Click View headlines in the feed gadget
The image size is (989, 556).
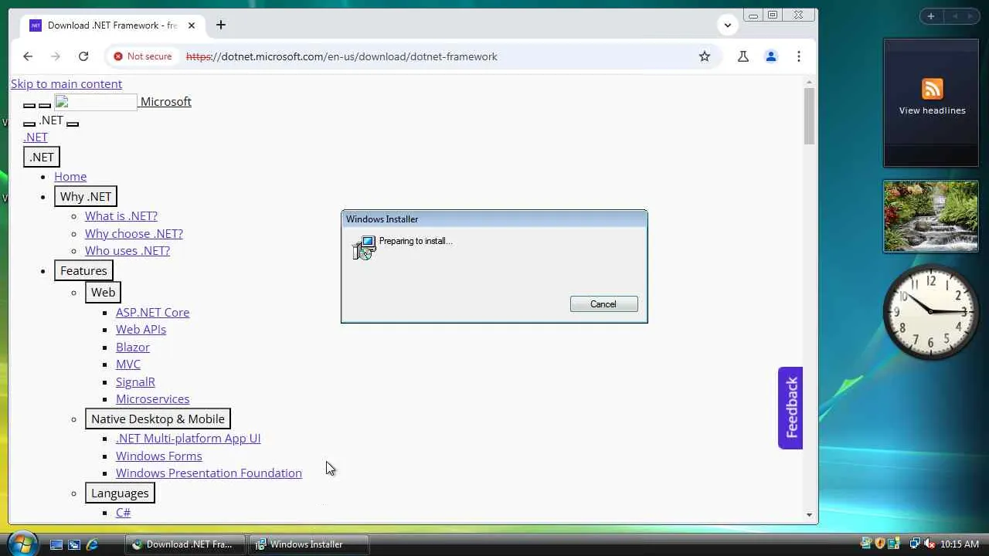(932, 110)
